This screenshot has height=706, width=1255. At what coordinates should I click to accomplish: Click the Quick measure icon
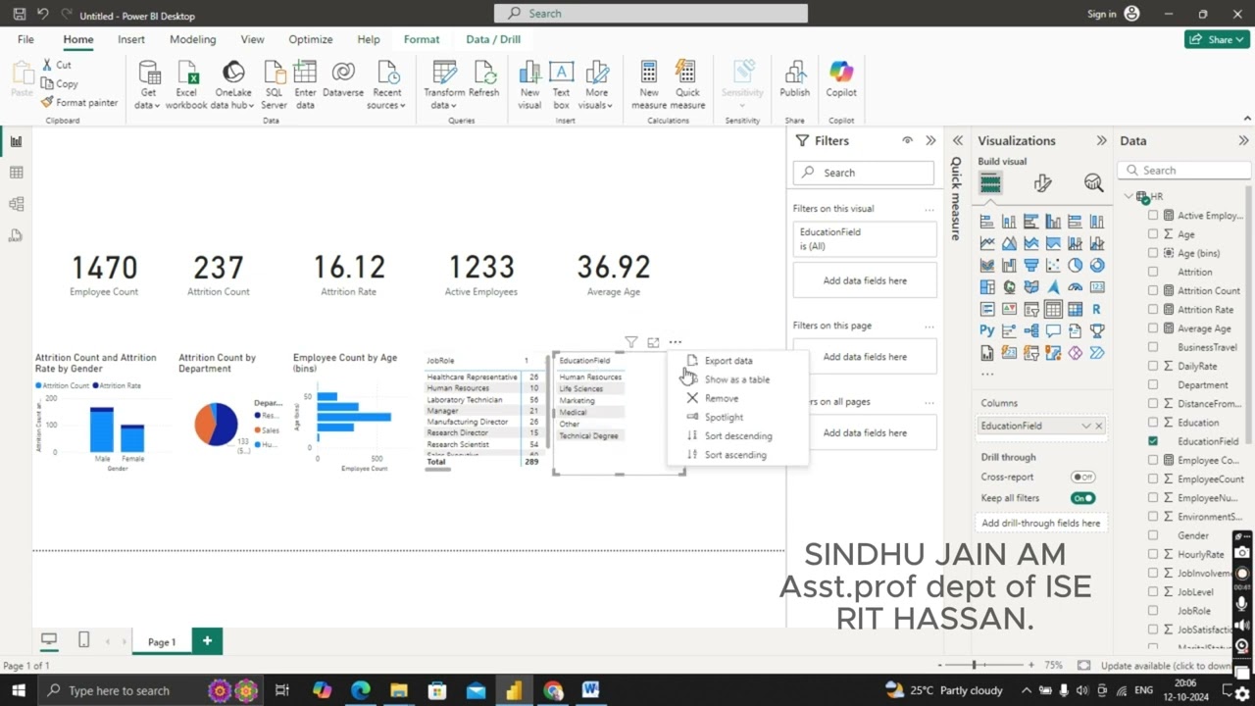coord(687,74)
